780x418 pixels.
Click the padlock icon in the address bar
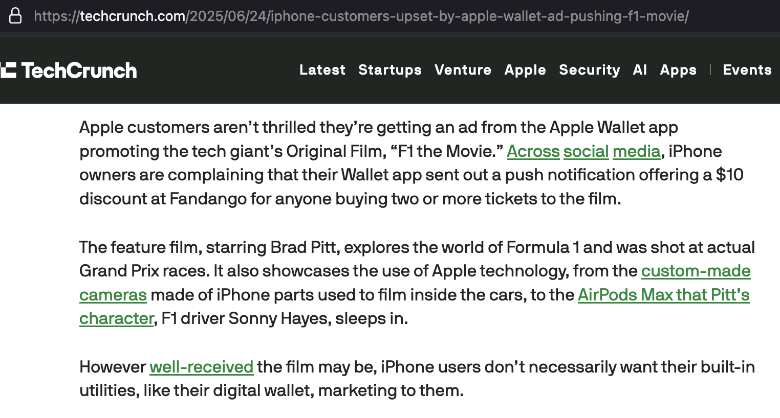click(x=15, y=16)
